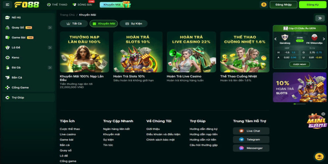Viewport: 328px width, 164px height.
Task: Click the 24/7 support headset icon in header
Action: (264, 5)
